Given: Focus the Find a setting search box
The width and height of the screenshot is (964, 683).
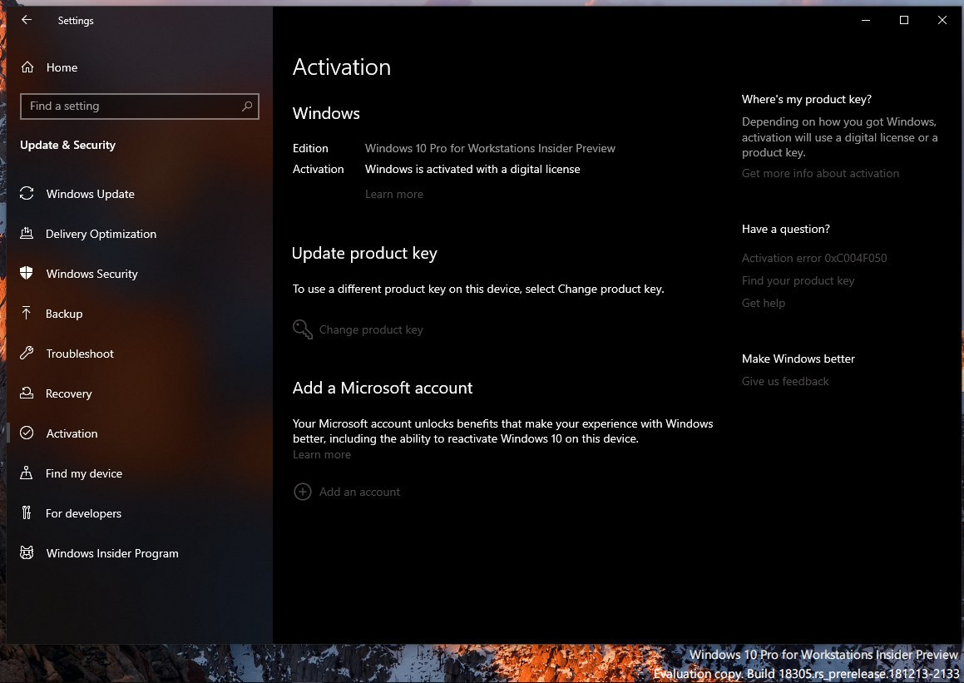Looking at the screenshot, I should (140, 106).
